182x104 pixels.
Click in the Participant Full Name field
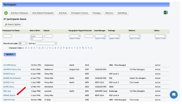[x=7, y=36]
